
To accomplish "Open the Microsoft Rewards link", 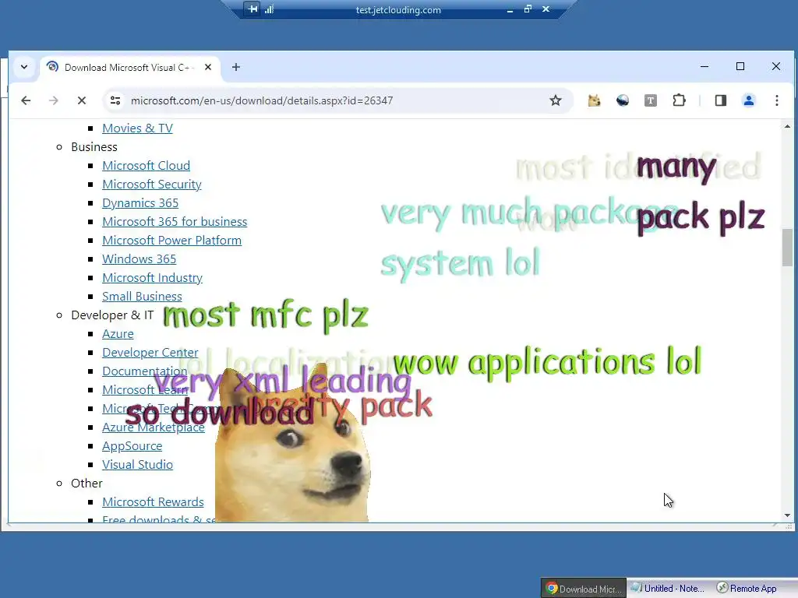I will (154, 502).
